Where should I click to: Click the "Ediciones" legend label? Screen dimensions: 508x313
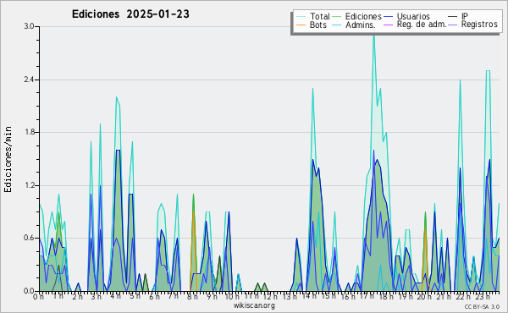pos(363,16)
